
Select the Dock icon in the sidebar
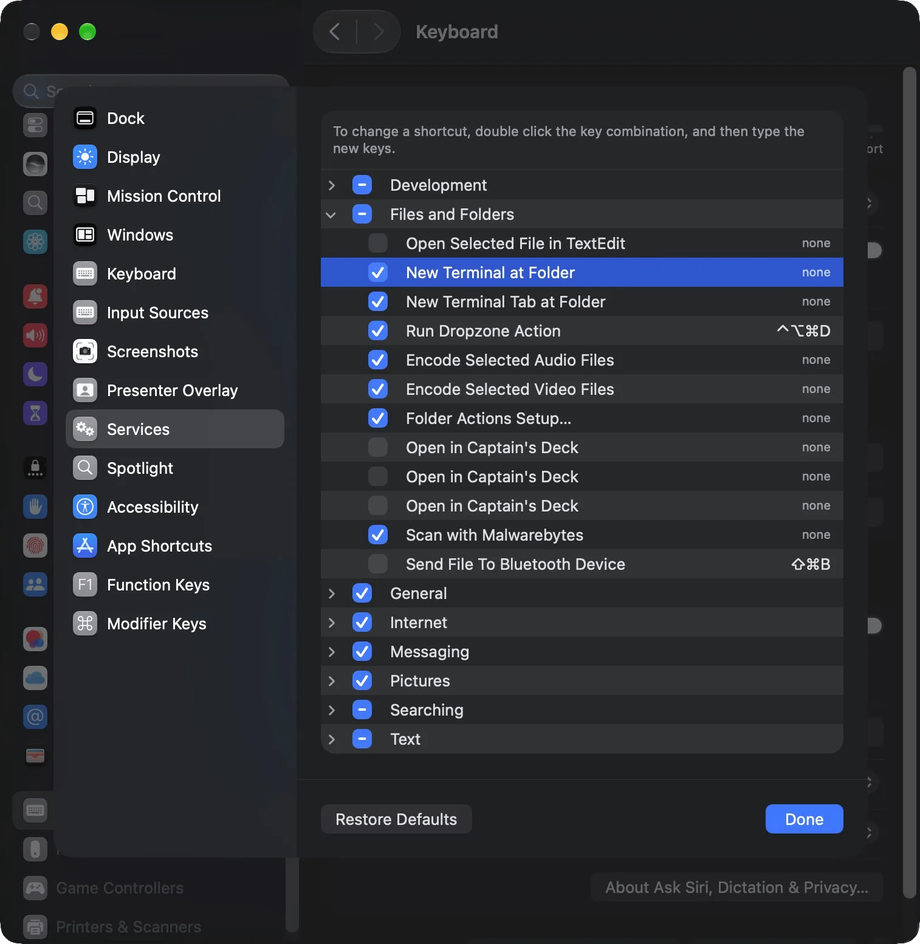tap(85, 118)
